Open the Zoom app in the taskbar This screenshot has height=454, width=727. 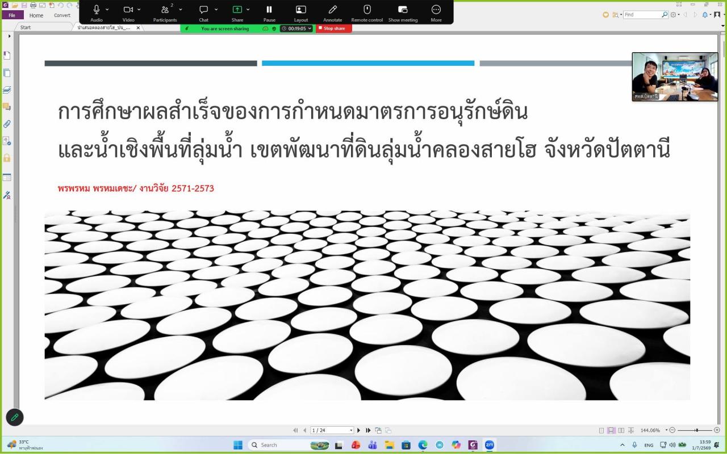click(489, 445)
